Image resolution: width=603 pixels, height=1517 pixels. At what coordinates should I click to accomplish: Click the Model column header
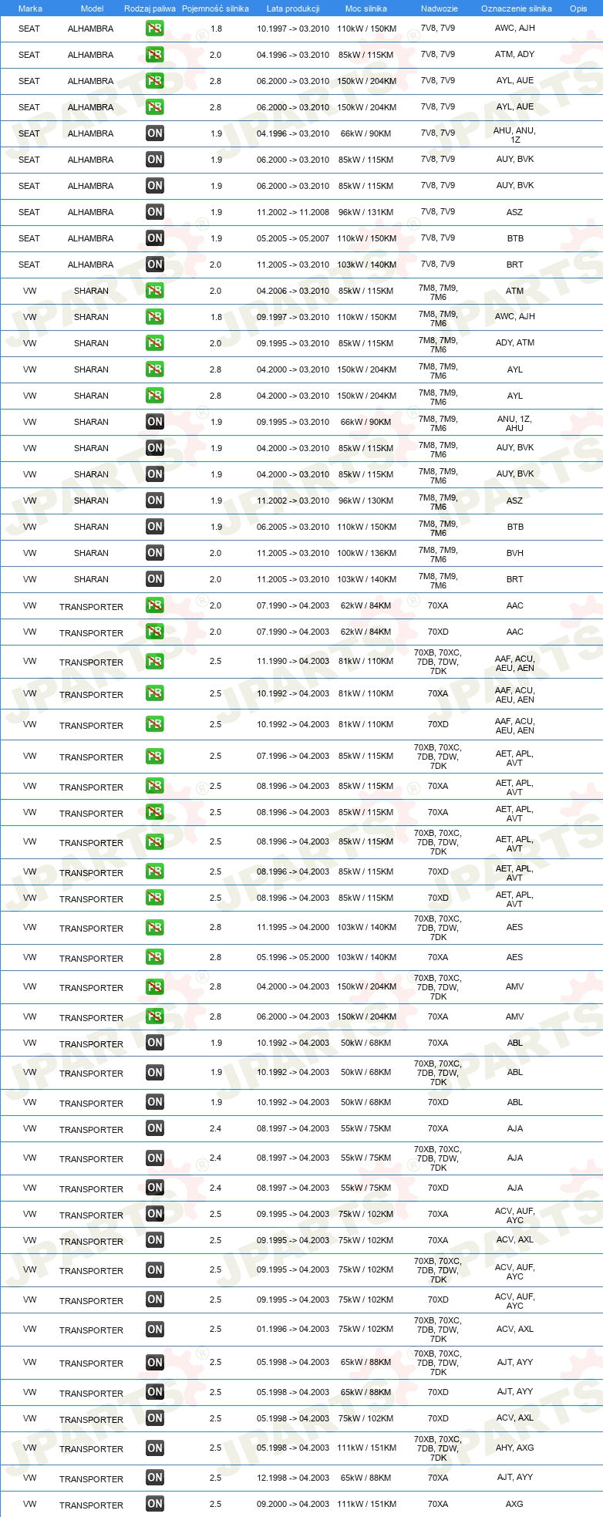point(92,8)
